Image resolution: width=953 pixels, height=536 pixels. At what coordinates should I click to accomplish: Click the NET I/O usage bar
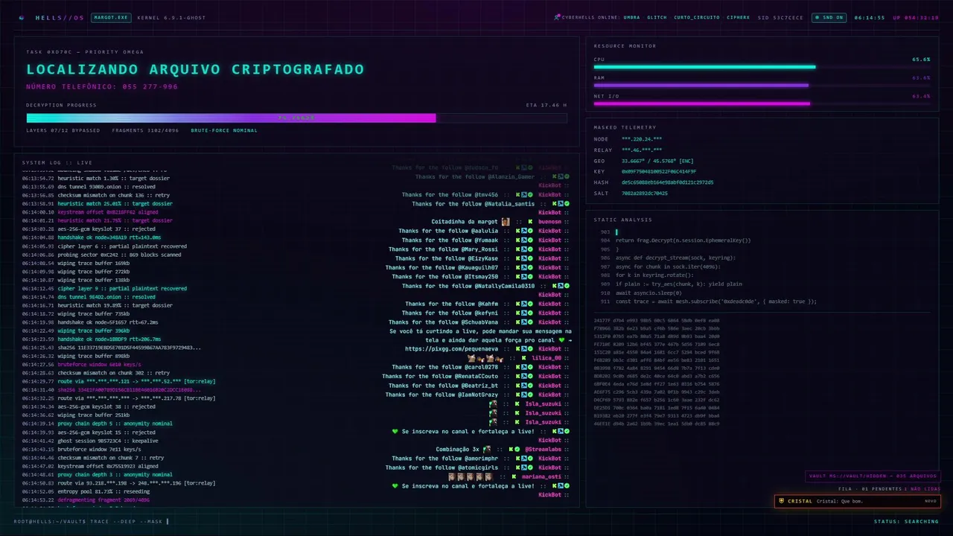(762, 103)
